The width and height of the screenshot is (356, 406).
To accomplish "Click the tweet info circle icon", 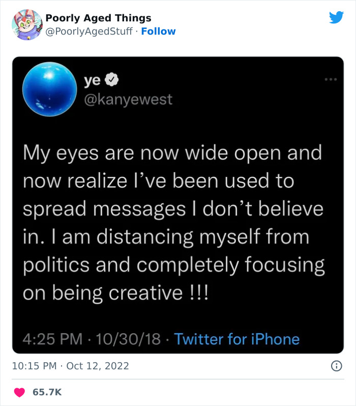I will 336,366.
